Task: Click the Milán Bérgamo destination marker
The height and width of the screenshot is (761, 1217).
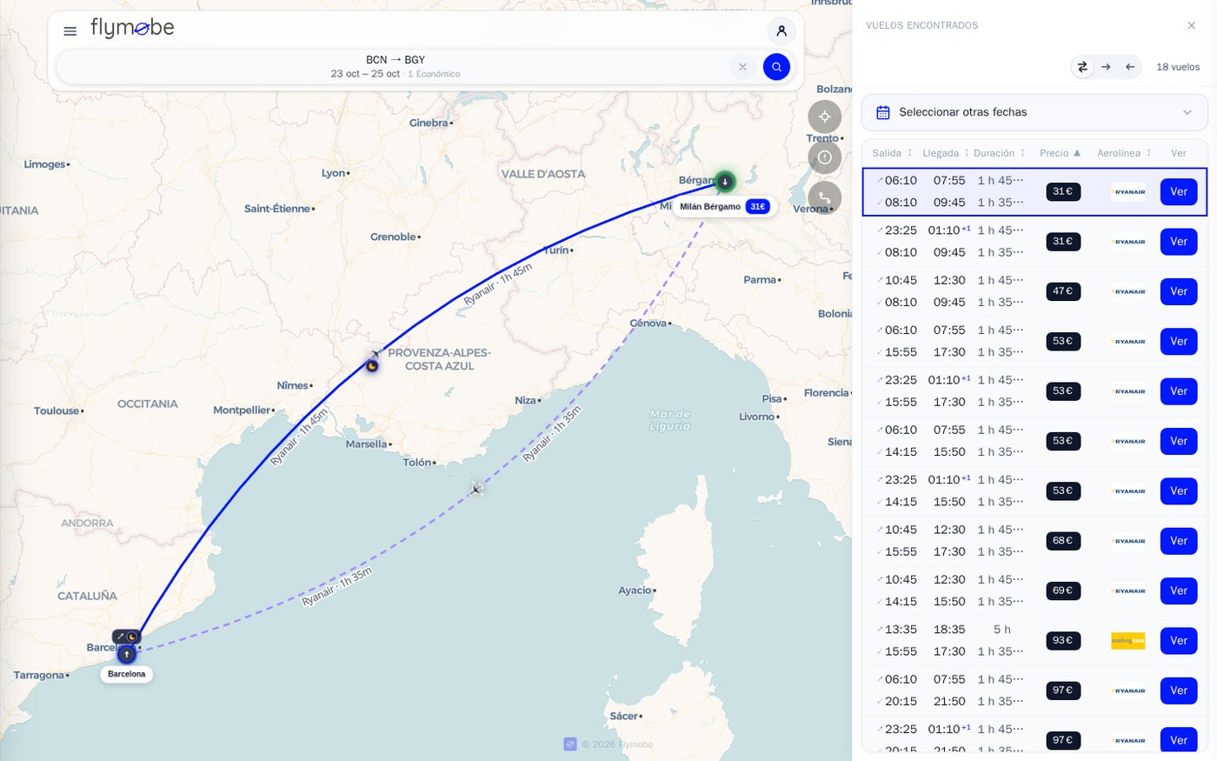Action: (725, 182)
